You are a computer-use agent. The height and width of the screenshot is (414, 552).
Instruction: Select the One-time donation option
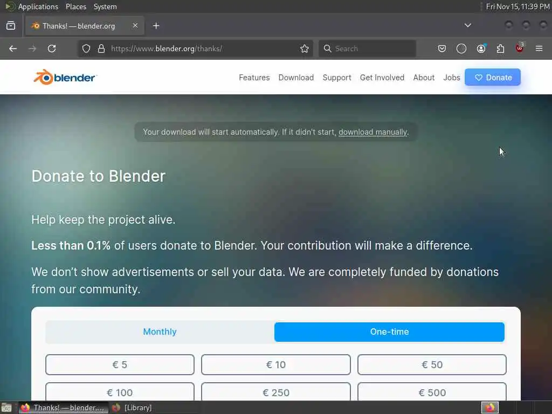[x=389, y=332]
